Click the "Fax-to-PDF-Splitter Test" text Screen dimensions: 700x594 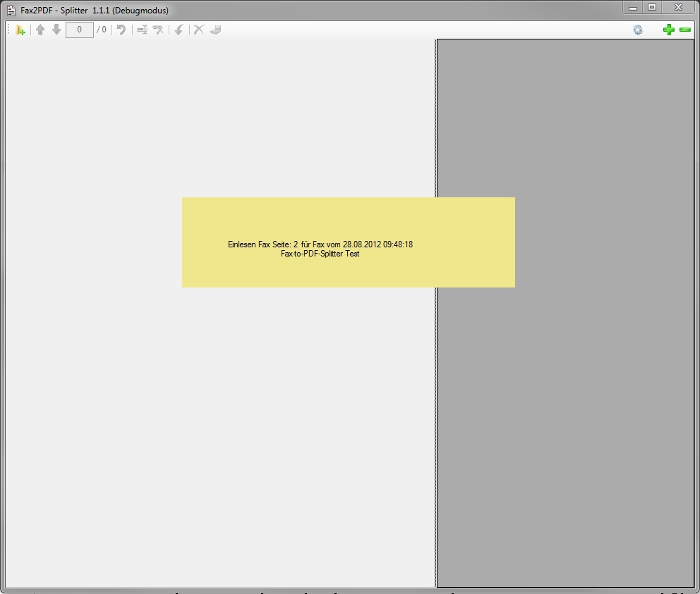pyautogui.click(x=320, y=254)
